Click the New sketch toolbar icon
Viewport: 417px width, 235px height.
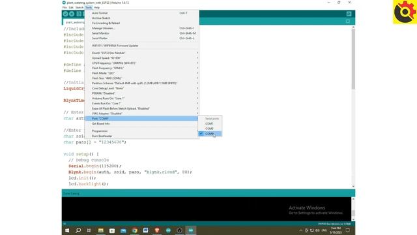[79, 14]
